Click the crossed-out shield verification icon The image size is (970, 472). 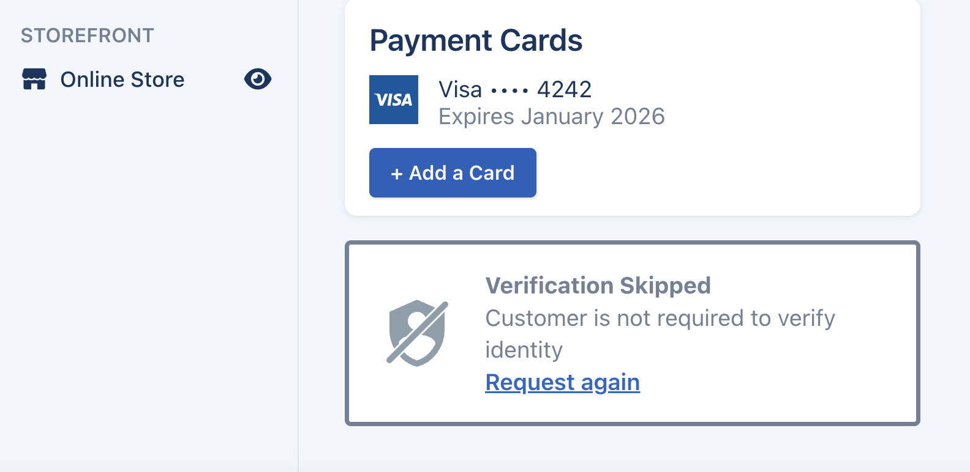coord(418,333)
